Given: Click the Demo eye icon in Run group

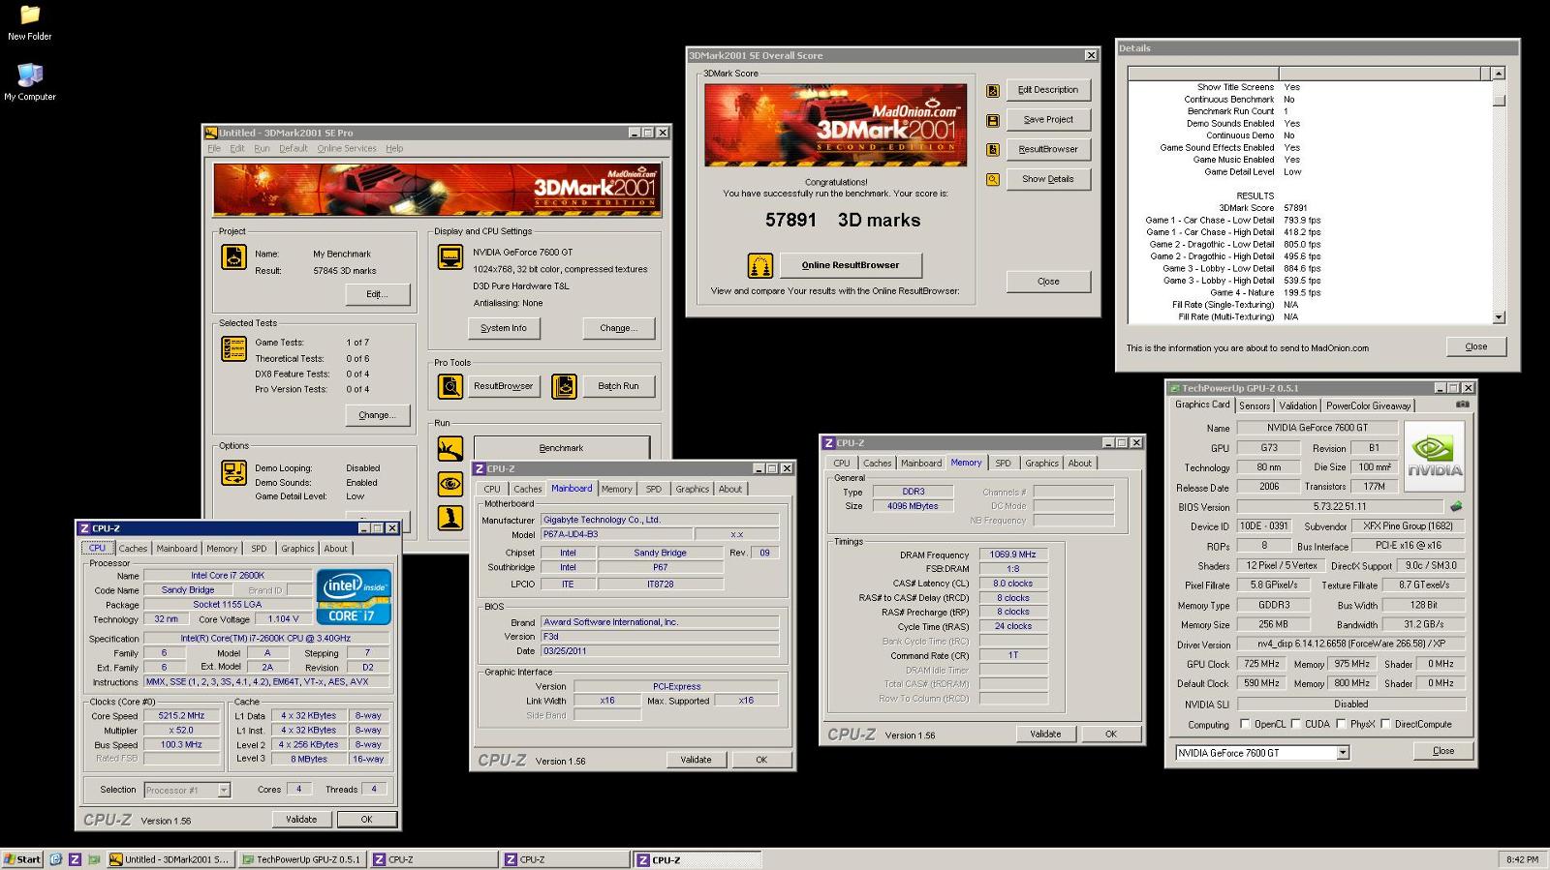Looking at the screenshot, I should point(449,483).
